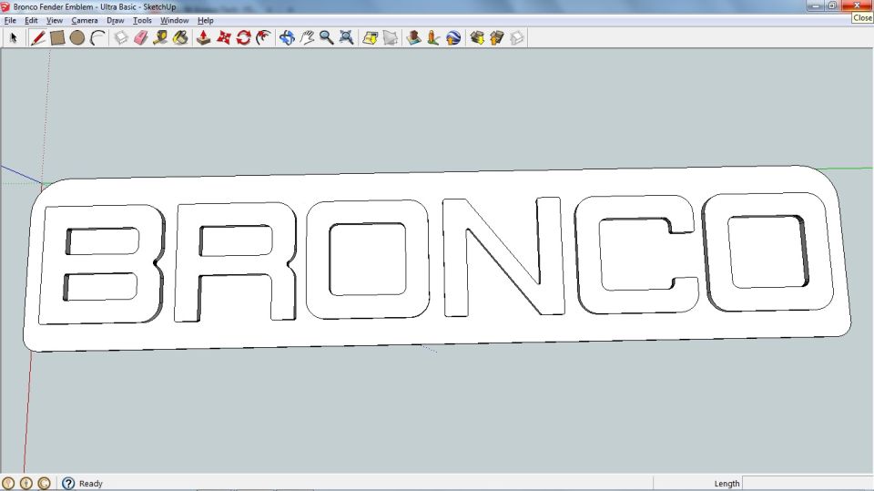Viewport: 874px width, 491px height.
Task: Open the Camera menu
Action: (84, 20)
